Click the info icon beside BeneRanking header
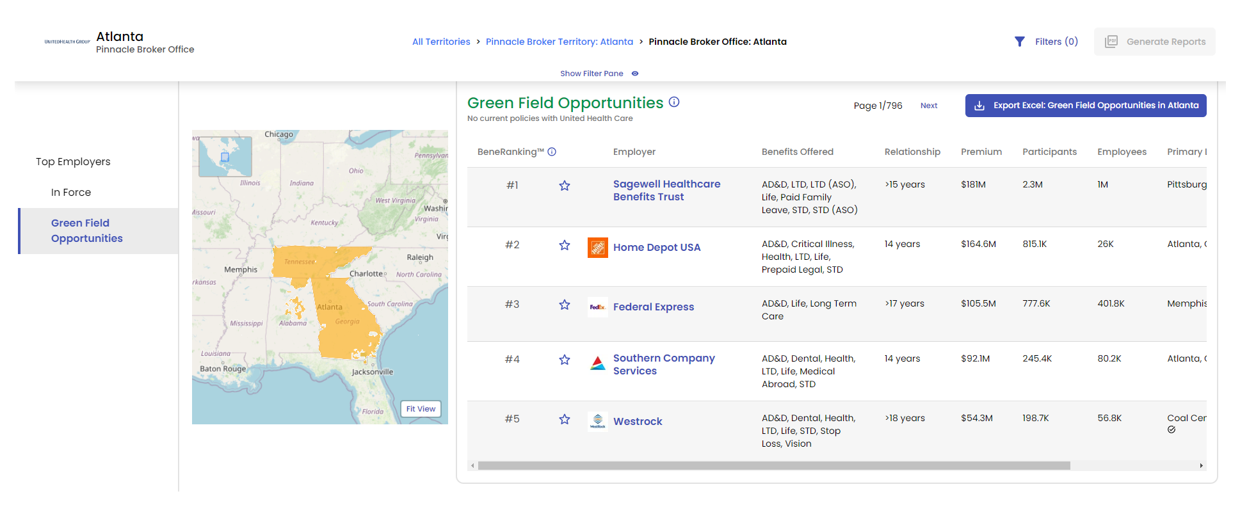This screenshot has width=1240, height=512. click(x=552, y=152)
